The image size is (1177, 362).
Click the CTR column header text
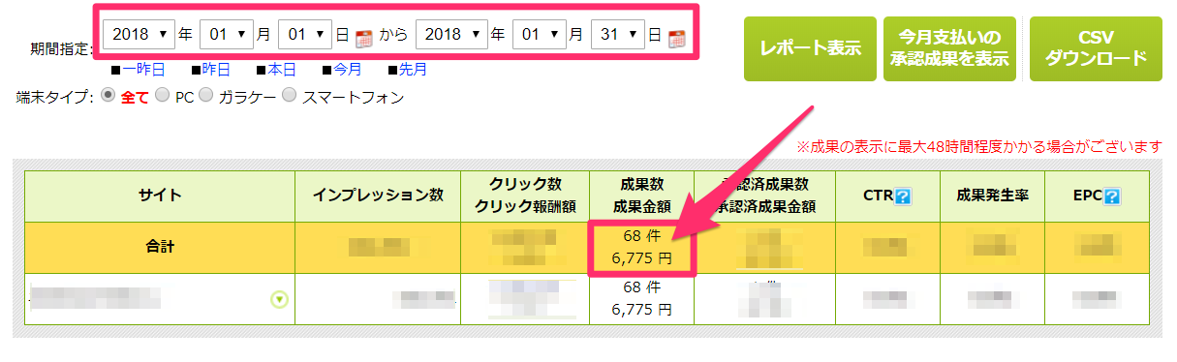(879, 196)
